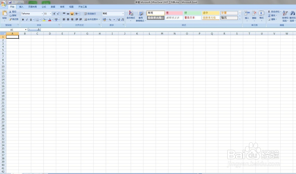This screenshot has width=296, height=174.
Task: Toggle center horizontal alignment
Action: point(68,19)
